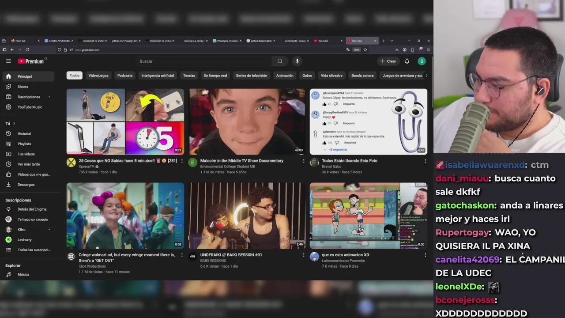Select the En tiempo real chip
The height and width of the screenshot is (318, 565).
coord(215,76)
